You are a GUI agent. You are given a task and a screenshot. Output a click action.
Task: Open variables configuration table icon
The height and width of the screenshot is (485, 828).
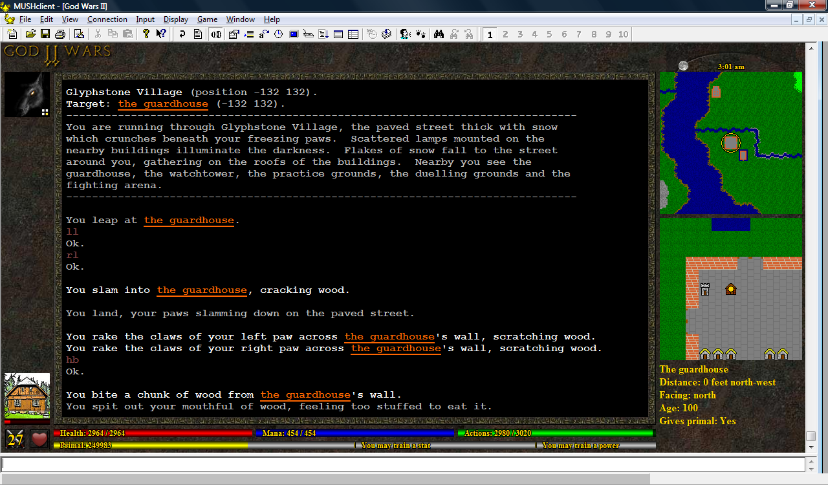tap(353, 34)
